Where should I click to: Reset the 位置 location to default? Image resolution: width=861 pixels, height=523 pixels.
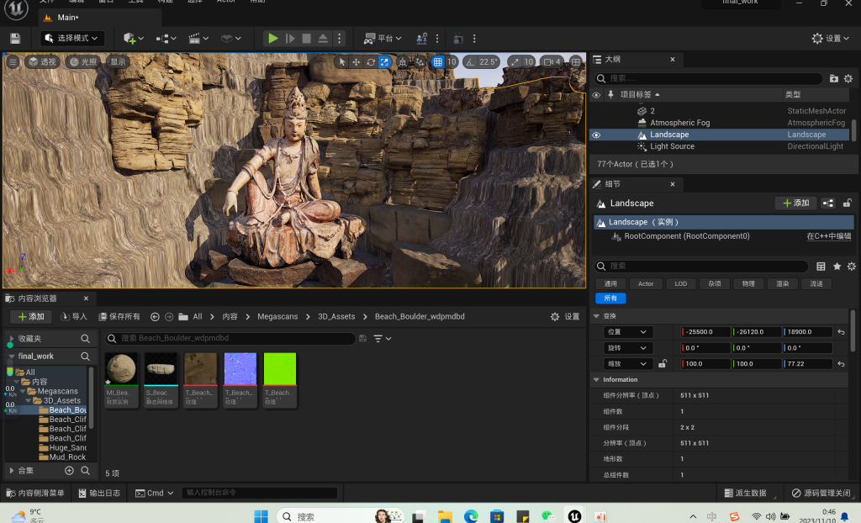point(841,332)
